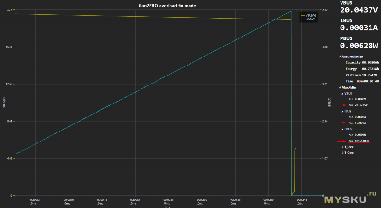Click the 00:00:25 time axis label
Image resolution: width=381 pixels, height=208 pixels.
click(x=169, y=200)
